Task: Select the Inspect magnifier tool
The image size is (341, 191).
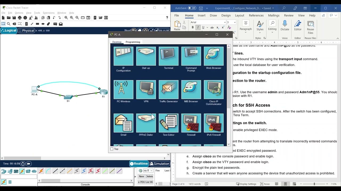Action: click(9, 24)
